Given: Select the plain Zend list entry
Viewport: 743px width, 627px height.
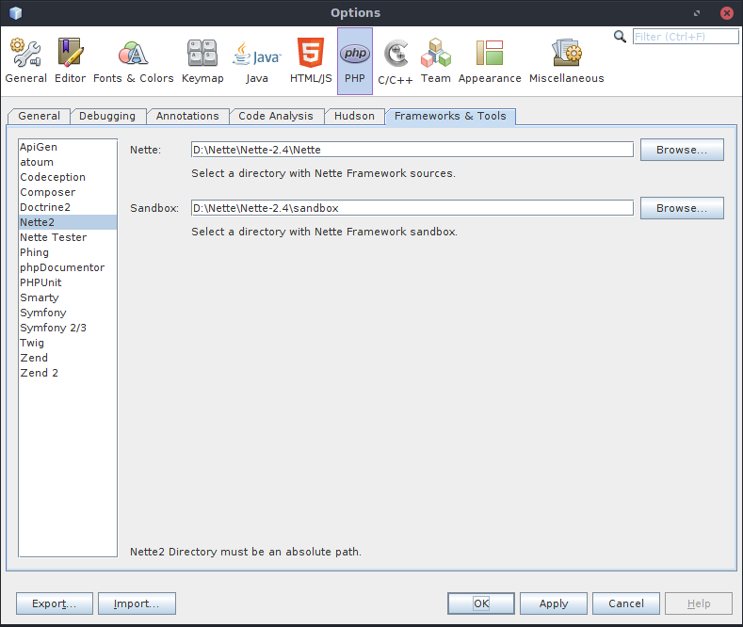Looking at the screenshot, I should [x=68, y=358].
